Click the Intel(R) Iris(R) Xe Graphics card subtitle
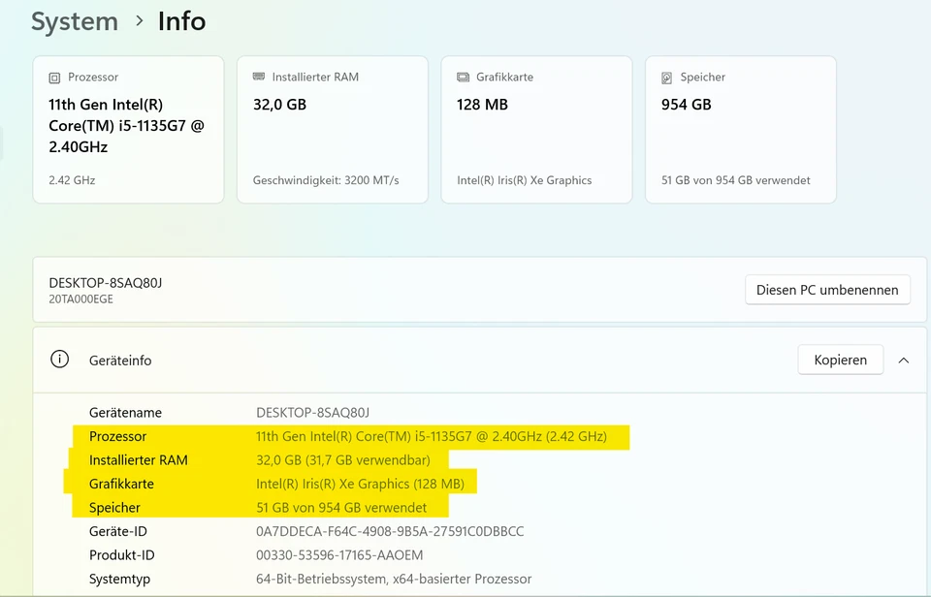 (x=525, y=180)
